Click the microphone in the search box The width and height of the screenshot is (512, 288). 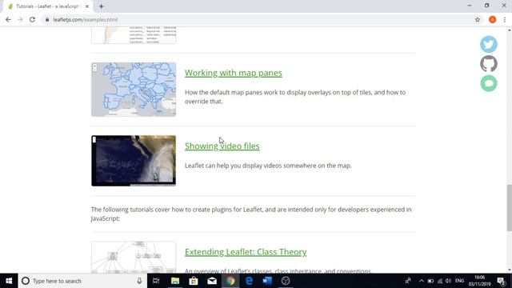(x=139, y=281)
